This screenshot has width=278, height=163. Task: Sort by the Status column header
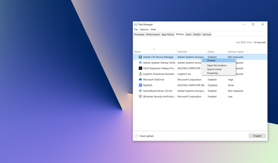217,52
